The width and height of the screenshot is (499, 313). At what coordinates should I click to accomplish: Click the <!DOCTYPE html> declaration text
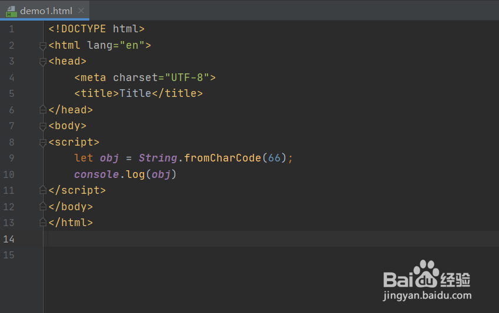pos(96,29)
